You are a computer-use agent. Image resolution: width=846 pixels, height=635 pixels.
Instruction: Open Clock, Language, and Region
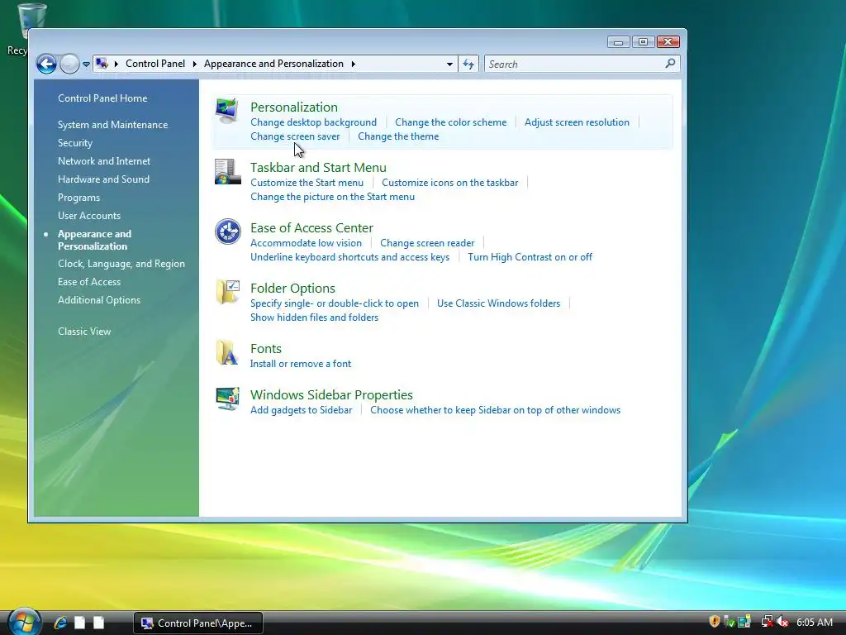tap(121, 264)
